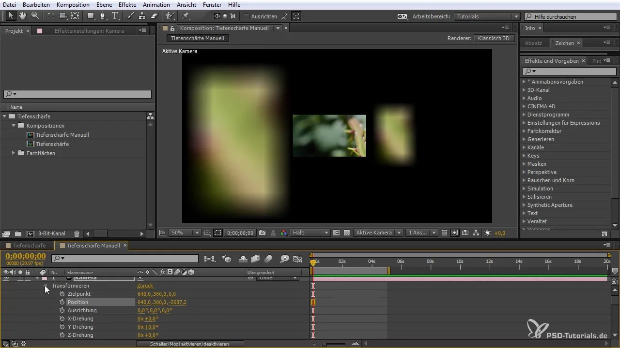Take a snapshot with camera icon
Image resolution: width=620 pixels, height=348 pixels.
point(263,232)
